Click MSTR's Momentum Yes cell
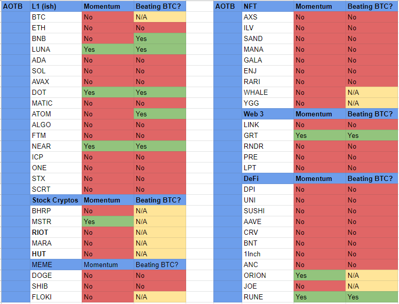Image resolution: width=399 pixels, height=304 pixels. [107, 221]
